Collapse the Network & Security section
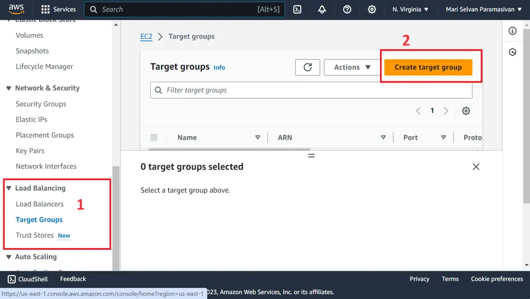Image resolution: width=530 pixels, height=299 pixels. (x=9, y=88)
